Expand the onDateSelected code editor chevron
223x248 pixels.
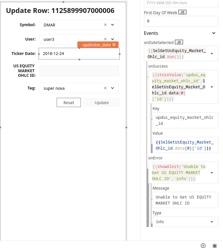click(212, 54)
